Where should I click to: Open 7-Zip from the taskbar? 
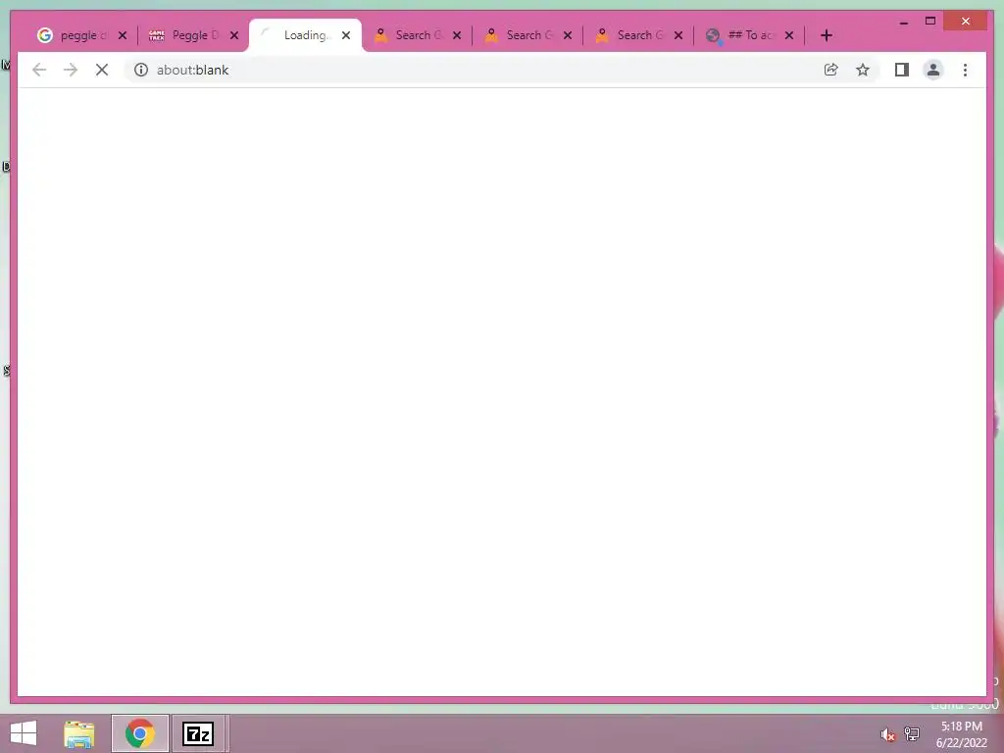[x=198, y=733]
